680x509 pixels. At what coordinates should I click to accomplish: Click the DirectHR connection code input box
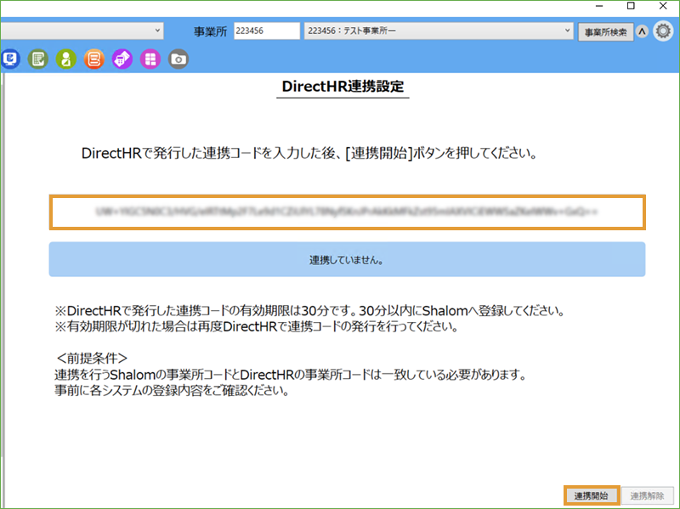347,212
